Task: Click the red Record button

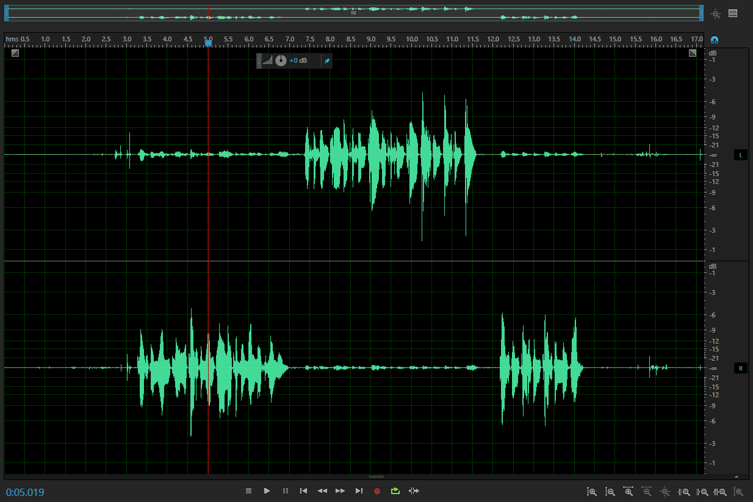Action: (x=377, y=491)
